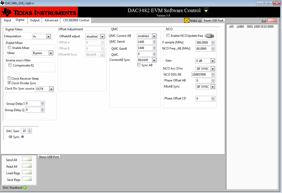Open the Interpolation dropdown
The height and width of the screenshot is (193, 282).
48,36
